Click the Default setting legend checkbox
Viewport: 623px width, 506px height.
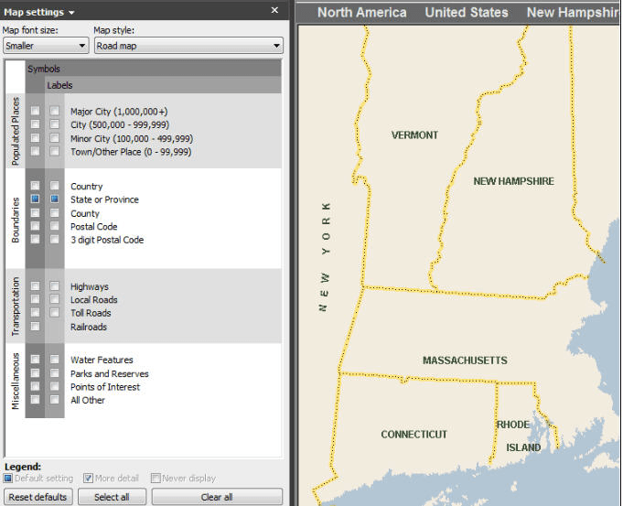point(8,478)
